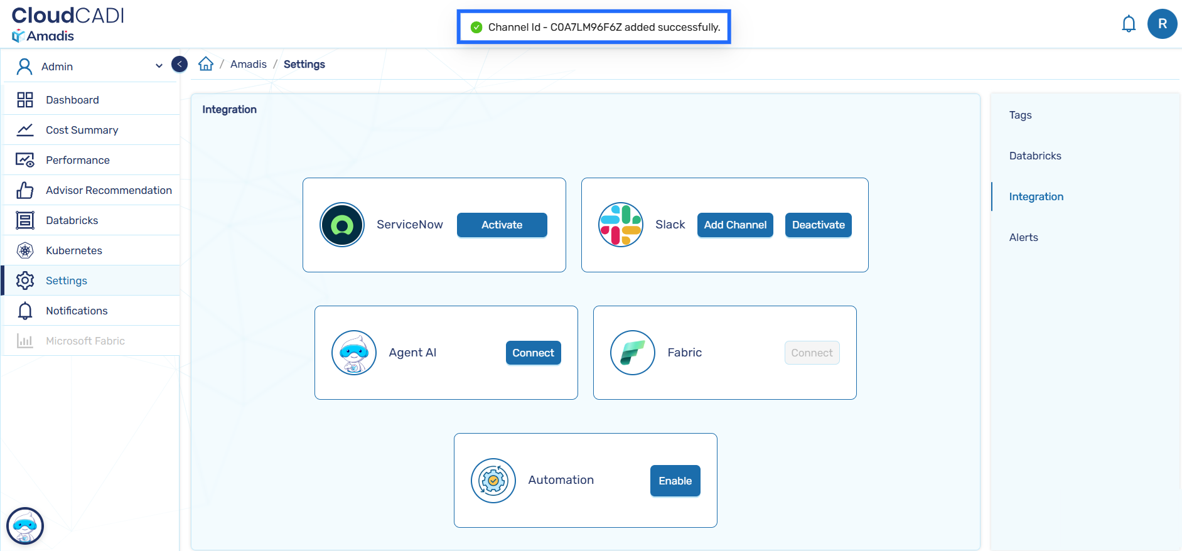This screenshot has height=551, width=1182.
Task: Connect the Agent AI integration
Action: coord(533,353)
